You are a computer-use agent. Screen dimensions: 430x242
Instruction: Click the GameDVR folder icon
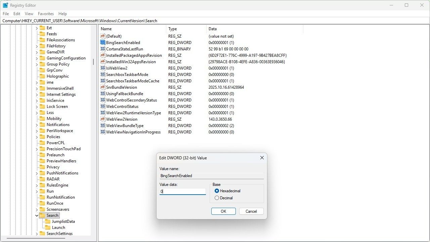(42, 52)
